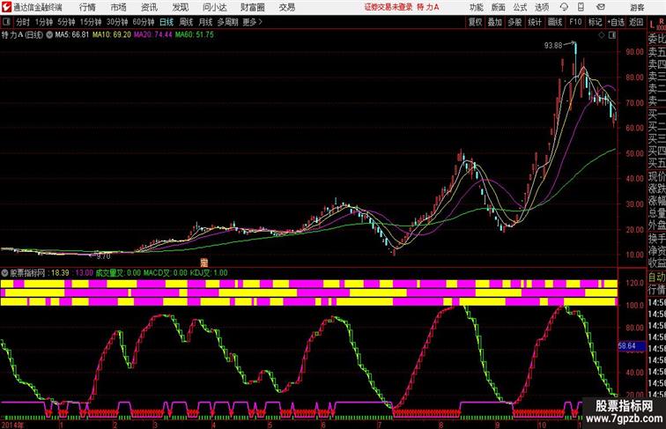Open the 行情 menu
666x429 pixels.
(87, 7)
